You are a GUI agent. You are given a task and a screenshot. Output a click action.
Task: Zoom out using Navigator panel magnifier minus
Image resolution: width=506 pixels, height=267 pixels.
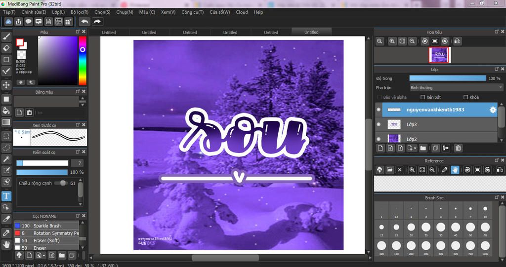[x=412, y=41]
